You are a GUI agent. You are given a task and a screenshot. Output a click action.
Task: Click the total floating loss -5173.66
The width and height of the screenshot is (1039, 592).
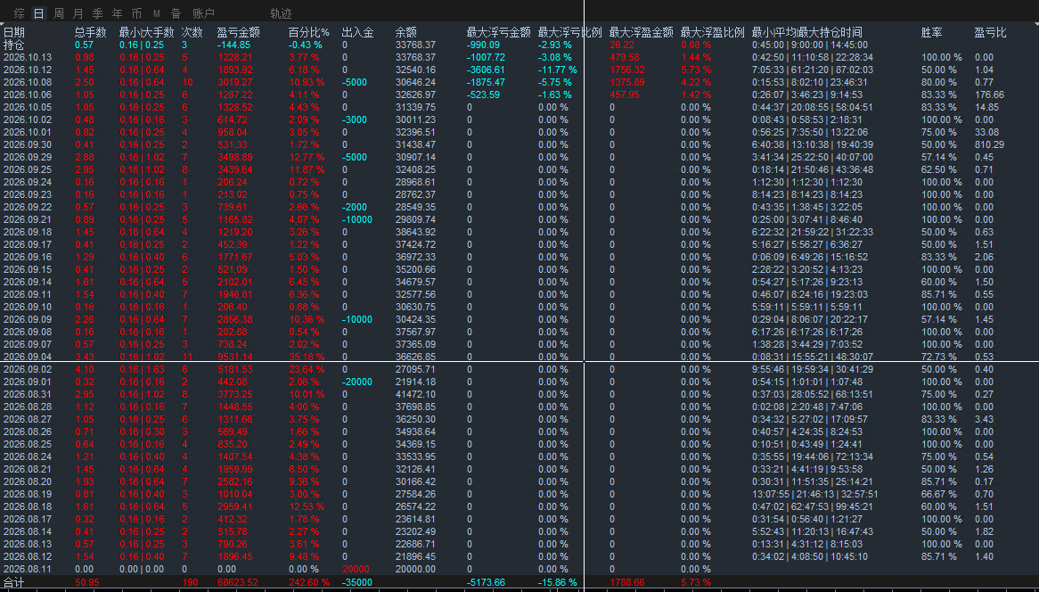pos(486,583)
